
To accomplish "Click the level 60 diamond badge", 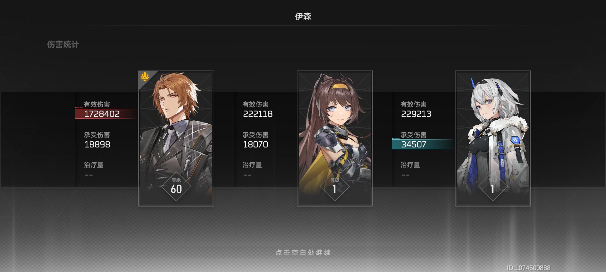I will tap(176, 187).
